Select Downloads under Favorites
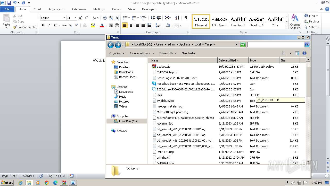 click(126, 72)
